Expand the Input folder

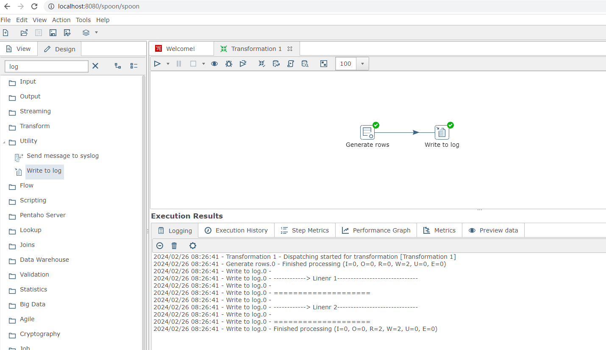click(x=28, y=81)
